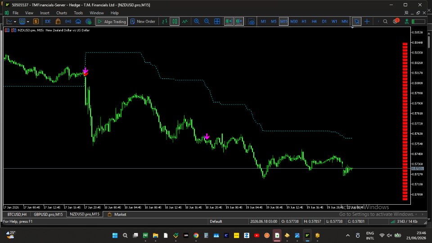Open the MQL5 Market shopping bag
432x243 pixels.
(58, 21)
